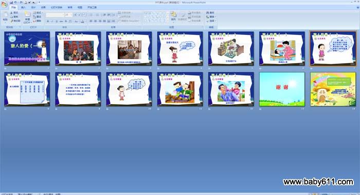
Task: Expand the Layout dropdown in Slides group
Action: tap(38, 13)
